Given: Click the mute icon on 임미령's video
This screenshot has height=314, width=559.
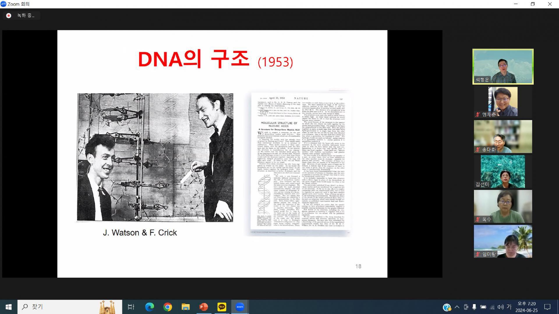Looking at the screenshot, I should pyautogui.click(x=477, y=254).
